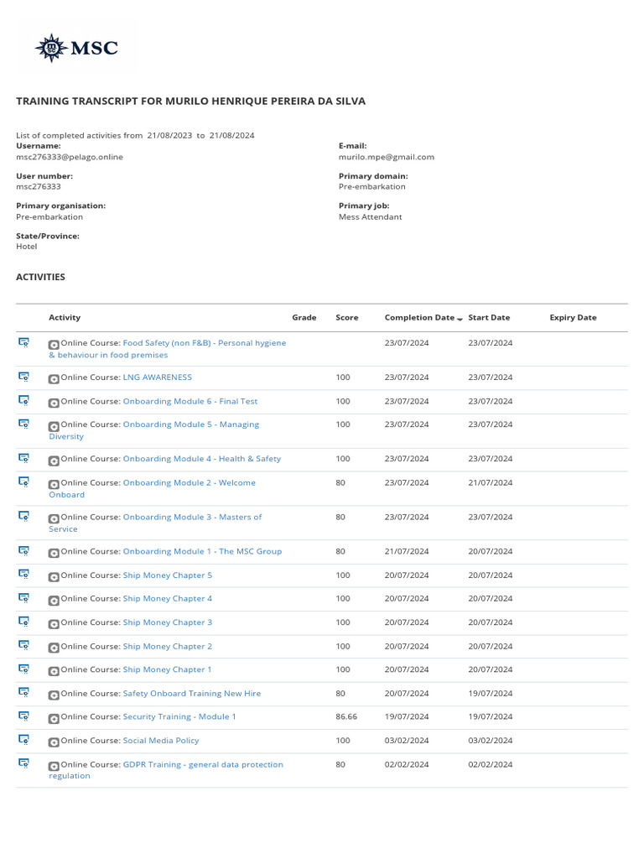Click Primary job value Mess Attendant
The image size is (644, 859).
[370, 217]
